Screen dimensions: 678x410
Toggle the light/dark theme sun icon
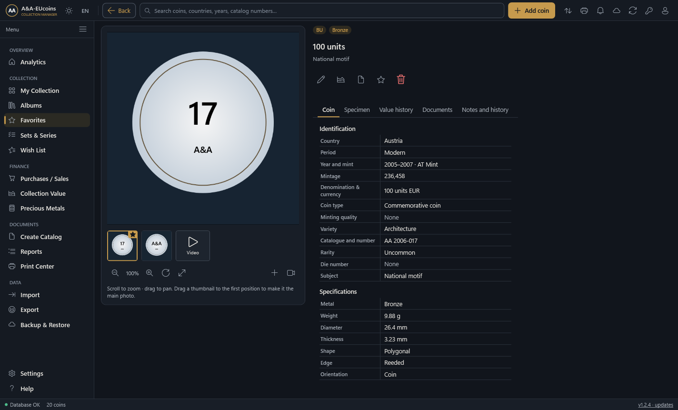coord(69,10)
